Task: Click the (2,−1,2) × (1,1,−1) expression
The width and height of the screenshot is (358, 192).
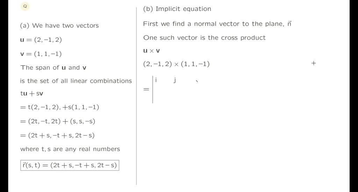Action: pos(176,64)
